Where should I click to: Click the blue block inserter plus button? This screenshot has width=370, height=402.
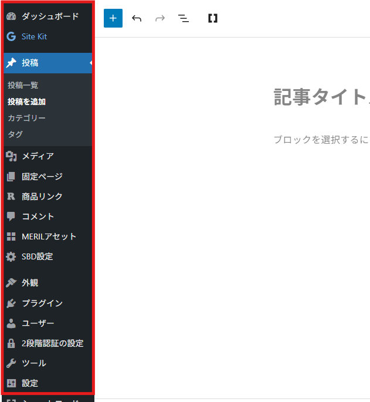click(x=113, y=18)
